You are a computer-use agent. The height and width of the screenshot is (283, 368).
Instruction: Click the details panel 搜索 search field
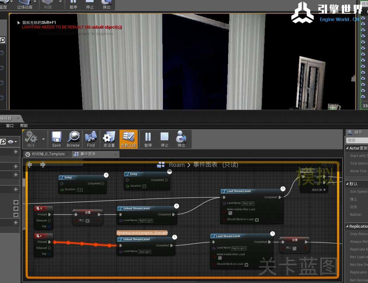(357, 140)
